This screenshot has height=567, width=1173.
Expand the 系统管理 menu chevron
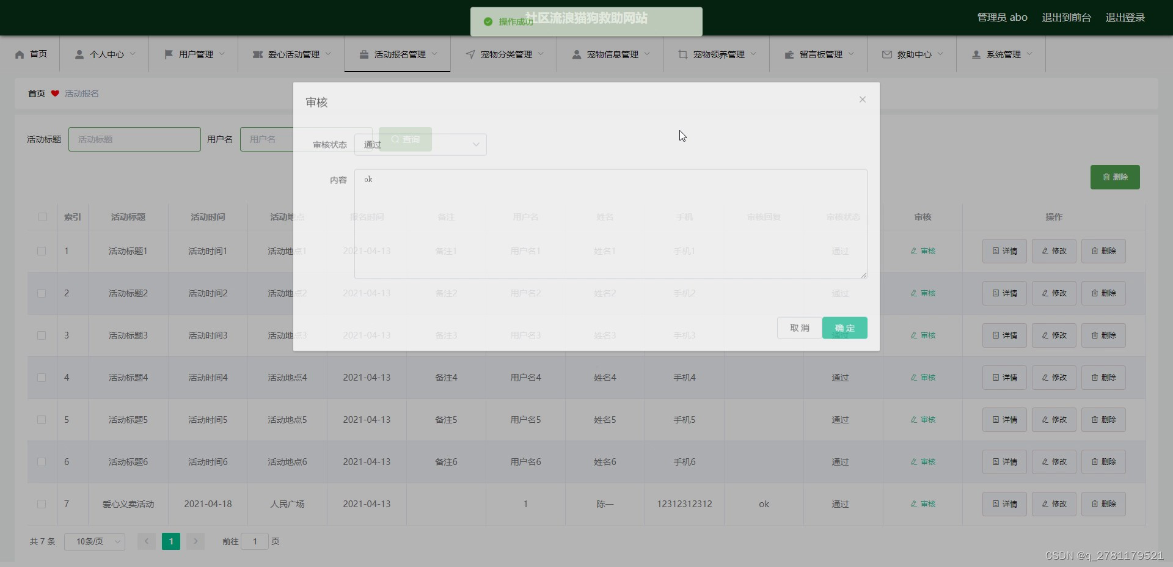[1030, 54]
